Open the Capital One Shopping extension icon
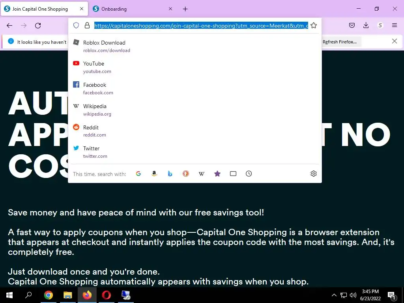 pyautogui.click(x=380, y=25)
